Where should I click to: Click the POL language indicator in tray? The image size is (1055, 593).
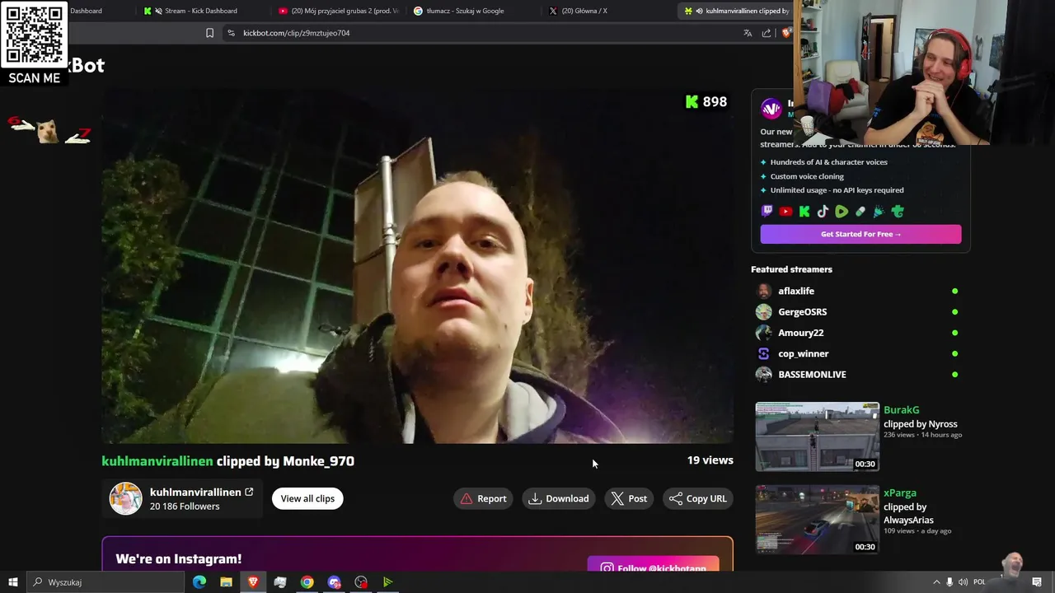[x=979, y=582]
